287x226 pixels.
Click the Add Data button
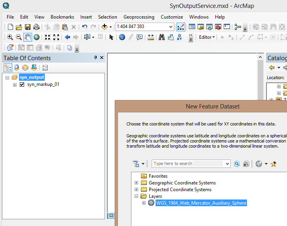[x=105, y=27]
